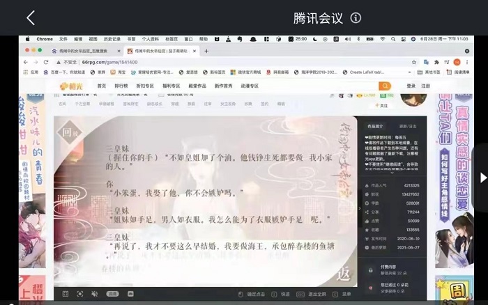Screen dimensions: 488x305
Task: Open the 阅读清单 reading list
Action: tap(458, 72)
